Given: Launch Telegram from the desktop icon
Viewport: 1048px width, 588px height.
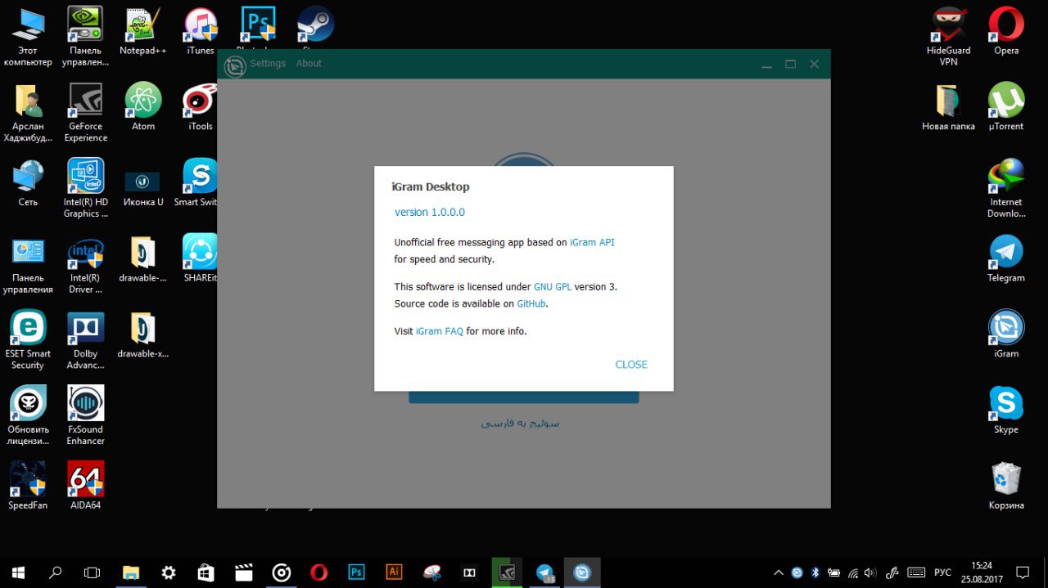Looking at the screenshot, I should pos(1006,258).
